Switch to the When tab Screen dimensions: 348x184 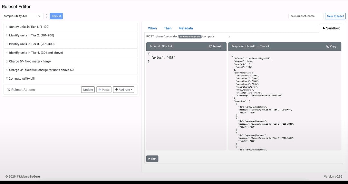(x=152, y=28)
